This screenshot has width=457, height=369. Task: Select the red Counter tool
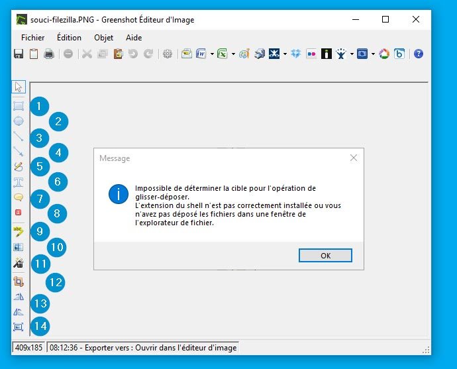(x=18, y=212)
